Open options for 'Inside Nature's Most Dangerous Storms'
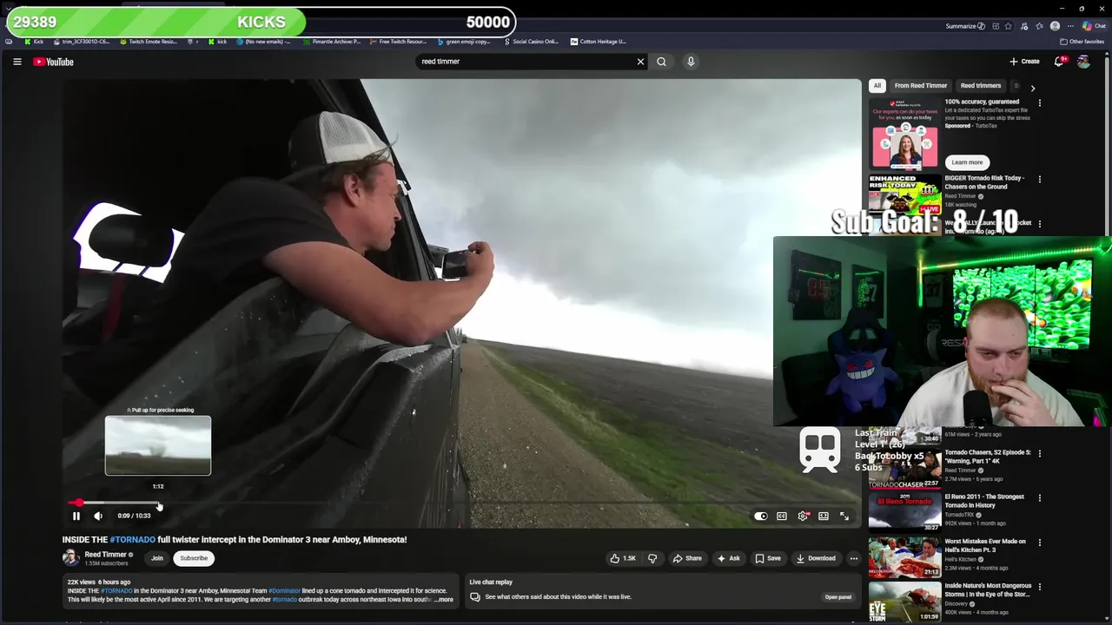The image size is (1112, 625). (x=1040, y=587)
